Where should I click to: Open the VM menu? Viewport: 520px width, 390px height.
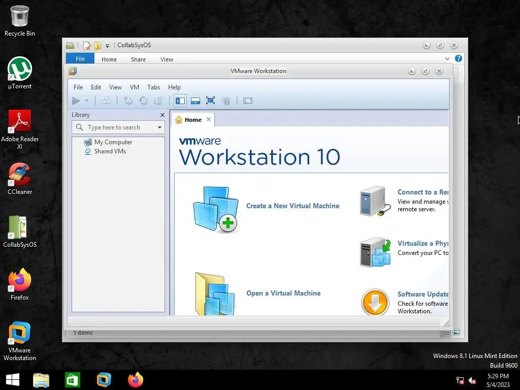click(x=134, y=87)
